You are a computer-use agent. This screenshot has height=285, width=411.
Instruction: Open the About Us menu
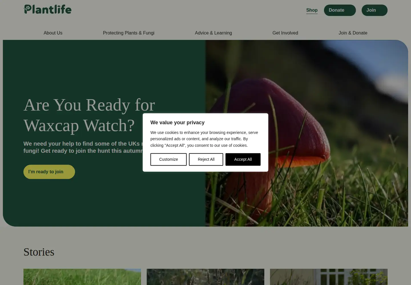[53, 33]
